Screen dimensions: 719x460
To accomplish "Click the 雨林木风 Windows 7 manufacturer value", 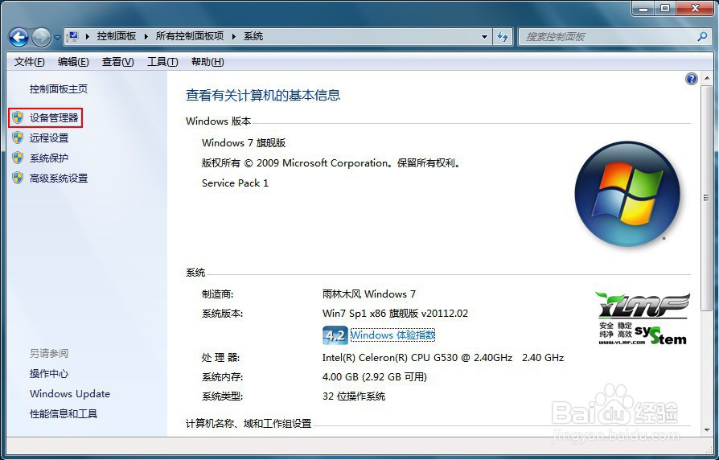I will (368, 294).
